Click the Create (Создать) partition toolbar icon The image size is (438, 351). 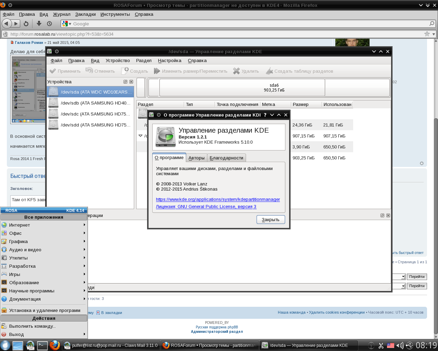coord(125,71)
